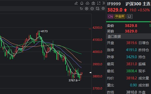Click the current price arrow on axis

(90, 73)
